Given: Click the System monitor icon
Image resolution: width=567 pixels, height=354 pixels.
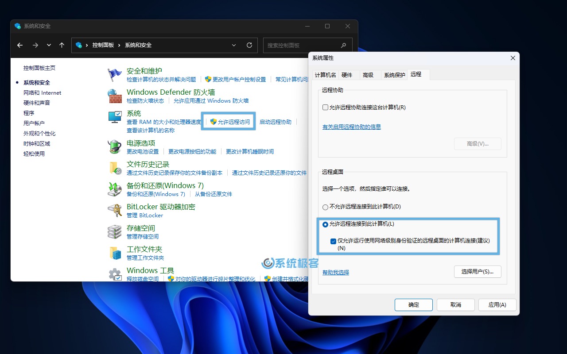Looking at the screenshot, I should click(x=115, y=117).
